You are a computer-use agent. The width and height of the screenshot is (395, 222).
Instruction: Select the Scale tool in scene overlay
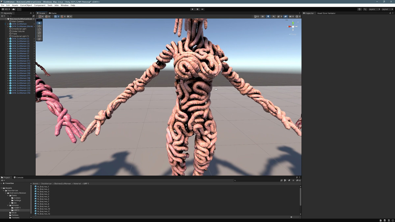[x=39, y=33]
